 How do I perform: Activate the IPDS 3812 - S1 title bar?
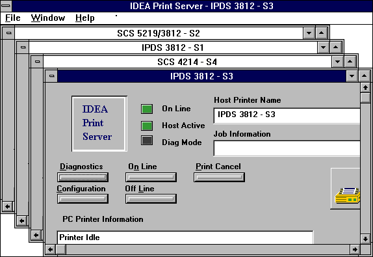pyautogui.click(x=173, y=47)
